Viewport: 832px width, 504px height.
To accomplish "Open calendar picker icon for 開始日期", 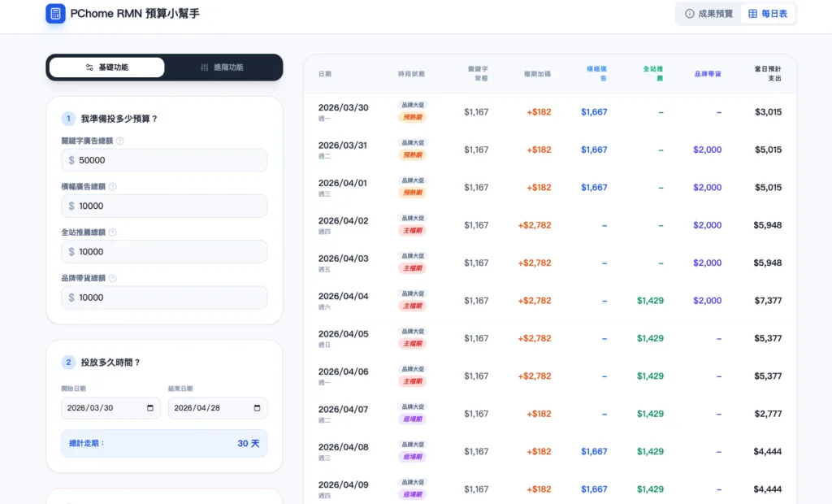I will click(x=150, y=408).
